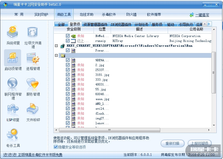This screenshot has width=223, height=159.
Task: Open the 全部 sub-tab
Action: [61, 24]
